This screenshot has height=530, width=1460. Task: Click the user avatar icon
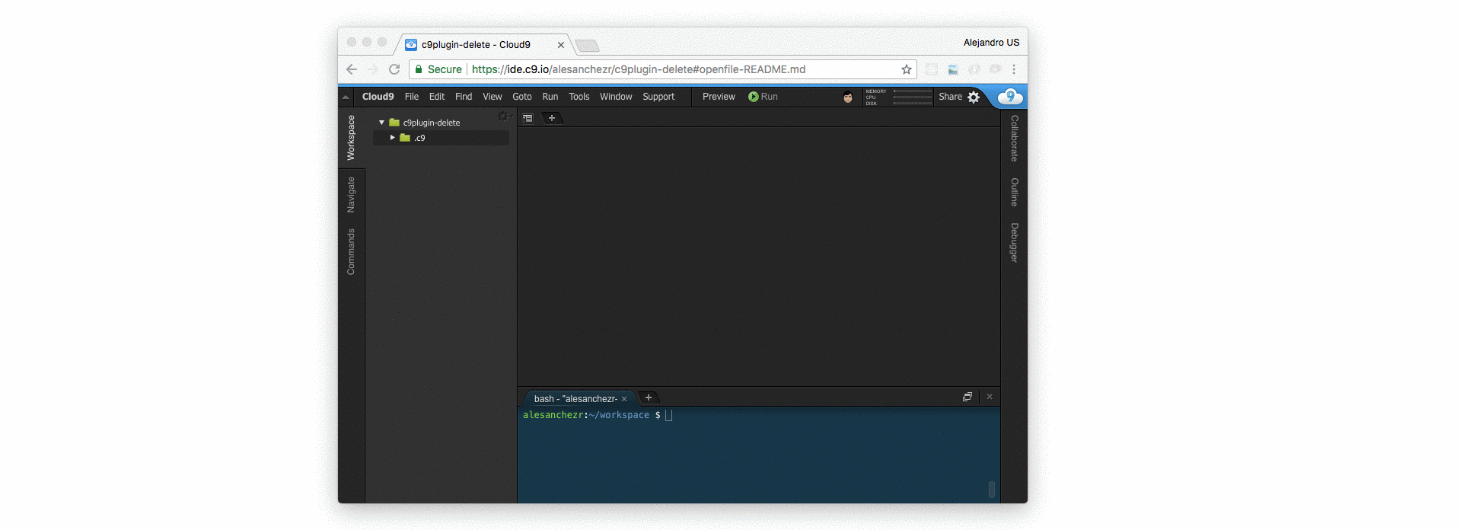848,97
